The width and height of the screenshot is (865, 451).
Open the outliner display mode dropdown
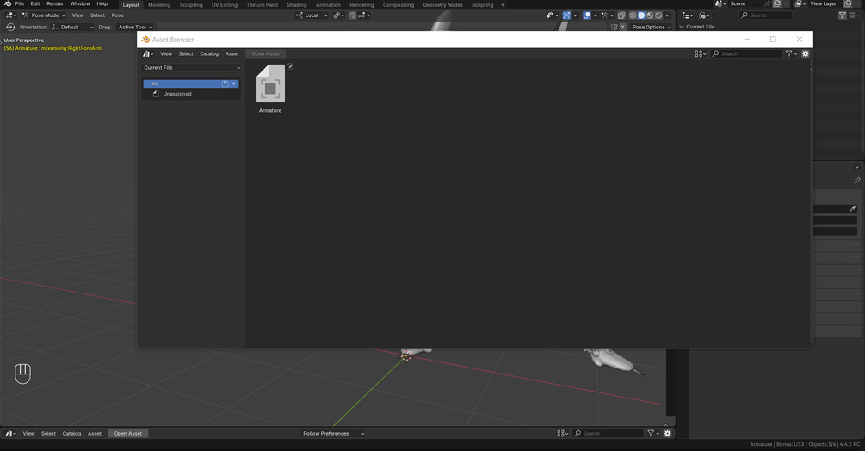pos(704,15)
